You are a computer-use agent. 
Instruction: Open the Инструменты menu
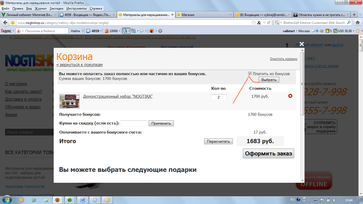(77, 8)
